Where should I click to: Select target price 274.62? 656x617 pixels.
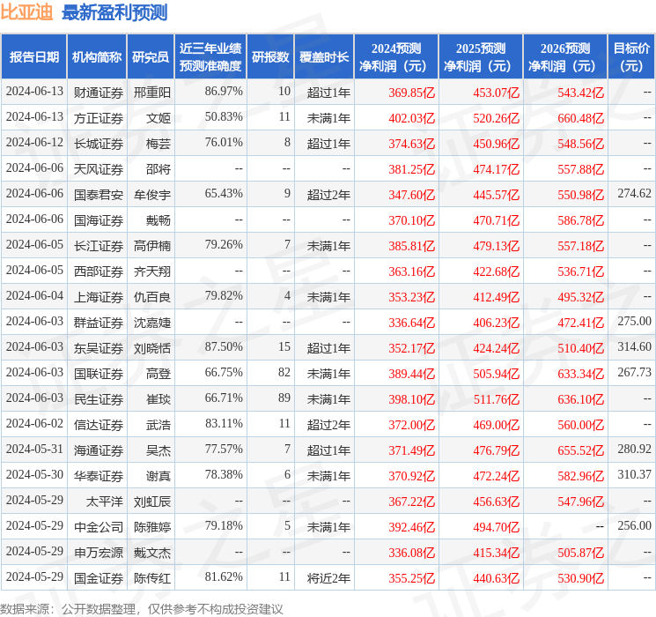click(x=635, y=193)
